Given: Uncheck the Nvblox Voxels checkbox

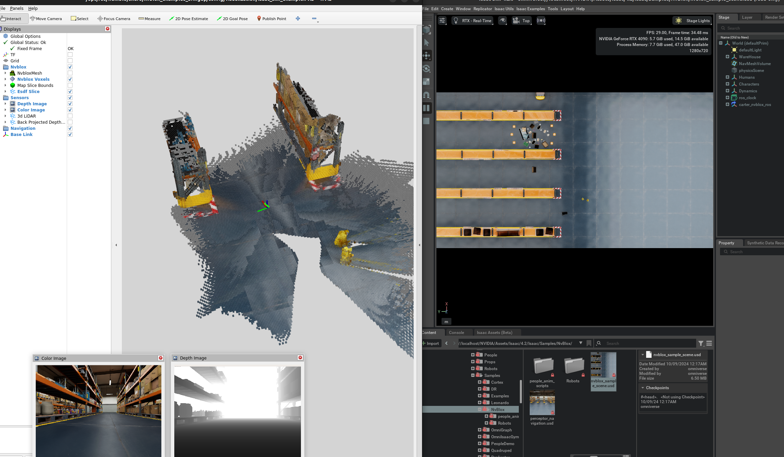Looking at the screenshot, I should click(70, 79).
